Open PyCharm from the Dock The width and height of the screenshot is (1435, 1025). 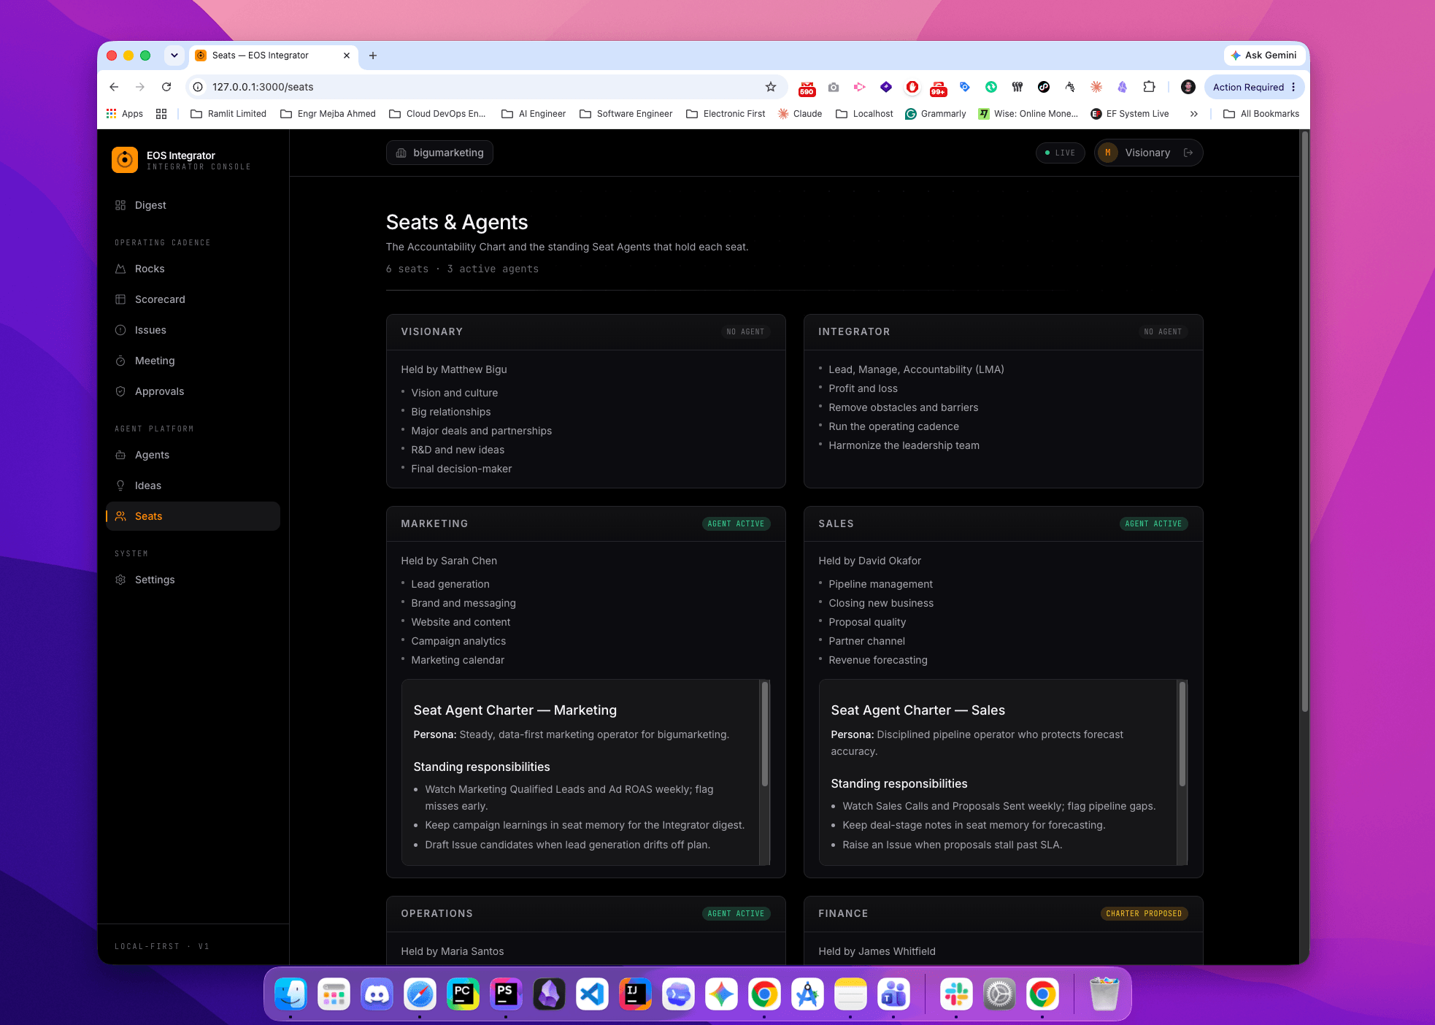pos(463,994)
